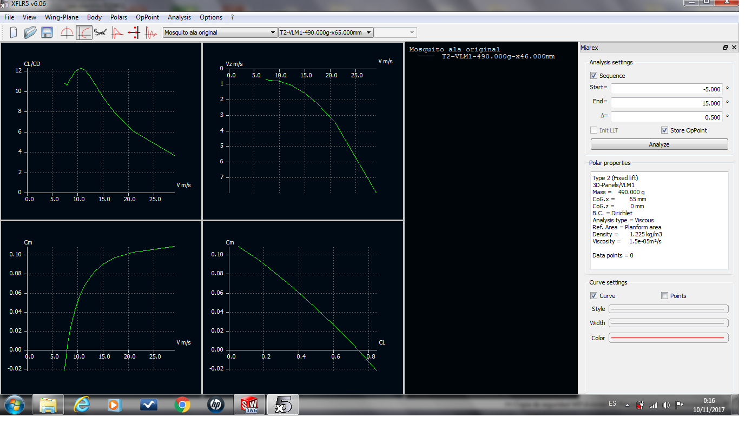Viewport: 752px width, 437px height.
Task: Close the Miarex dock panel
Action: click(734, 48)
